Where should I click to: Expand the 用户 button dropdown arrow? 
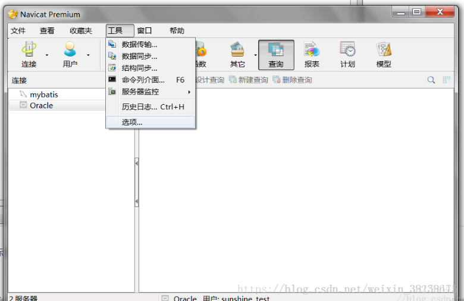pyautogui.click(x=88, y=55)
